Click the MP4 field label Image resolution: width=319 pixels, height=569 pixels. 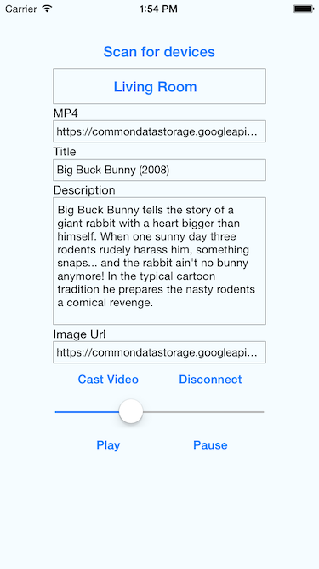click(x=66, y=113)
